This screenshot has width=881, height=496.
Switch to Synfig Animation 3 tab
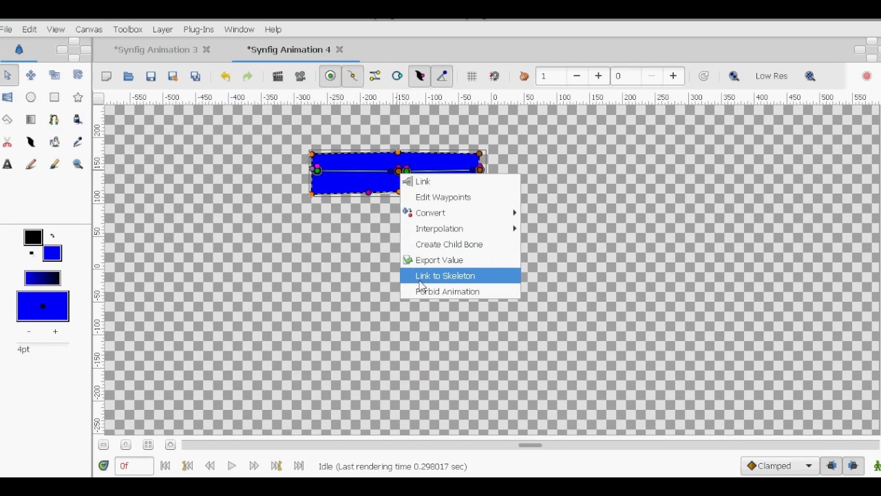point(156,50)
